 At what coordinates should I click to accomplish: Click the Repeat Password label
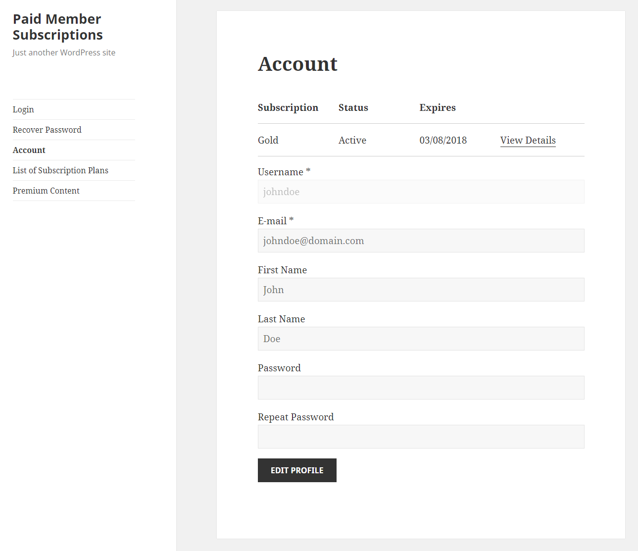pyautogui.click(x=295, y=417)
